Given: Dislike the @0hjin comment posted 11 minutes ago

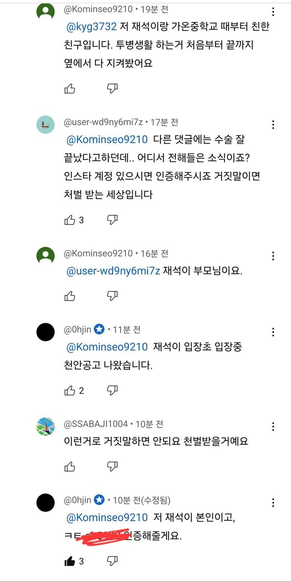Looking at the screenshot, I should tap(112, 391).
